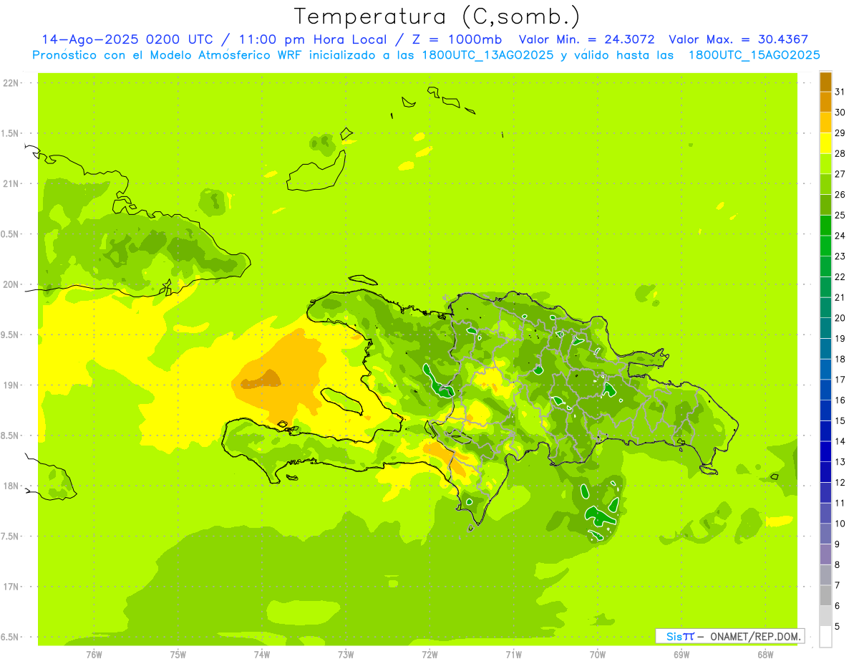Click the color scale value "24"
This screenshot has height=664, width=859.
point(840,236)
